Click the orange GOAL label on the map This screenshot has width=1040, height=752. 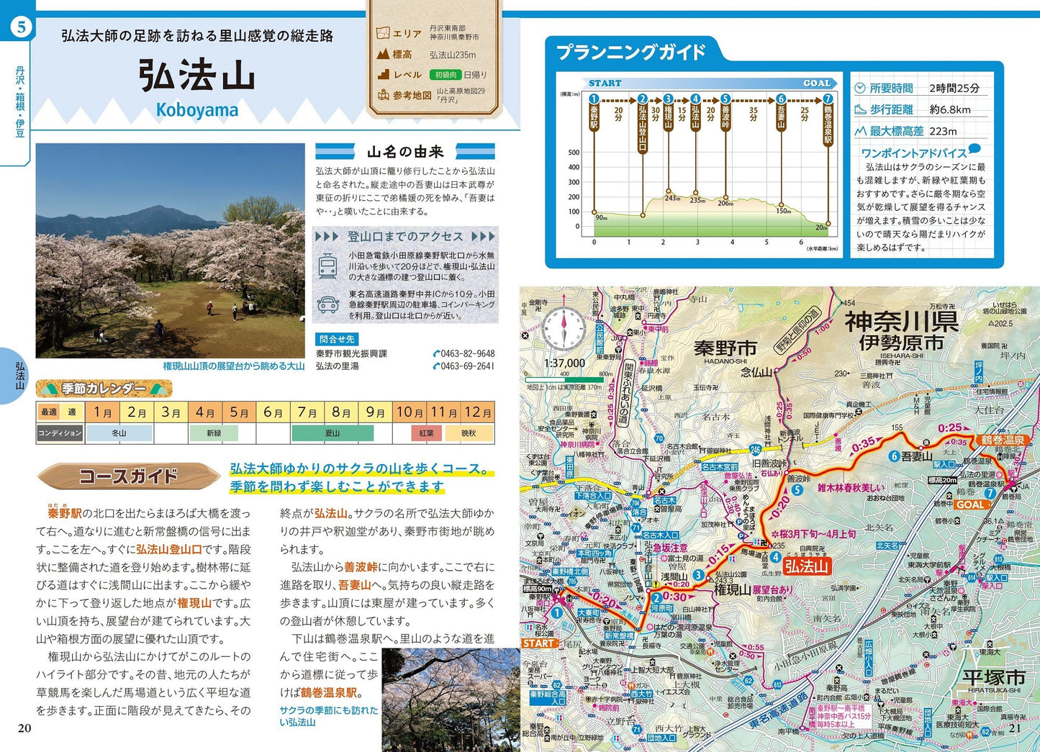[969, 504]
